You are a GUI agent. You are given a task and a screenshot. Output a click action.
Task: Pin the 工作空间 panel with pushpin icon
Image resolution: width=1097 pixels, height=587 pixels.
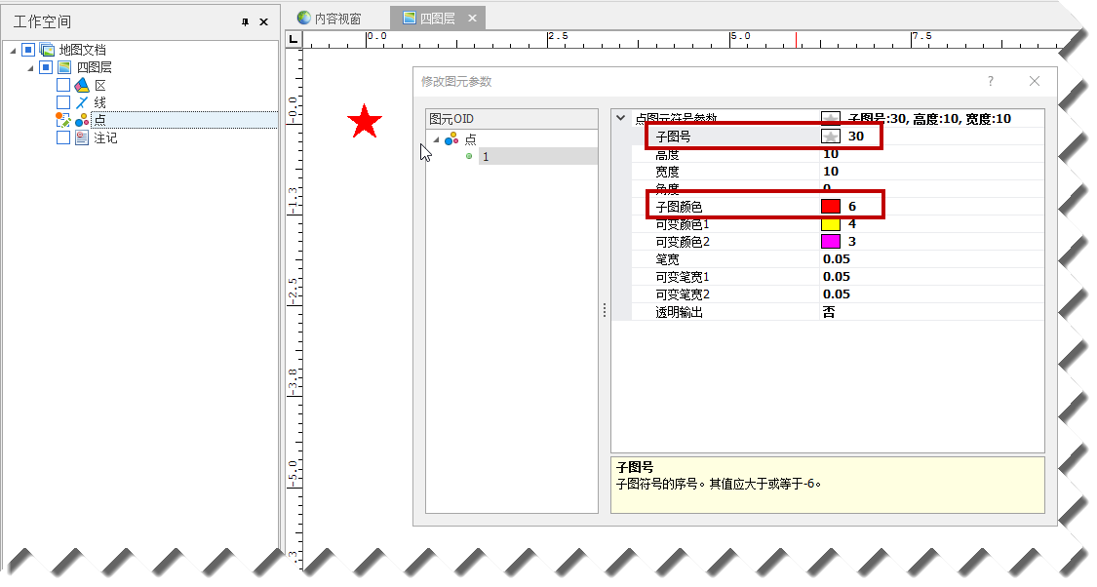pos(245,21)
